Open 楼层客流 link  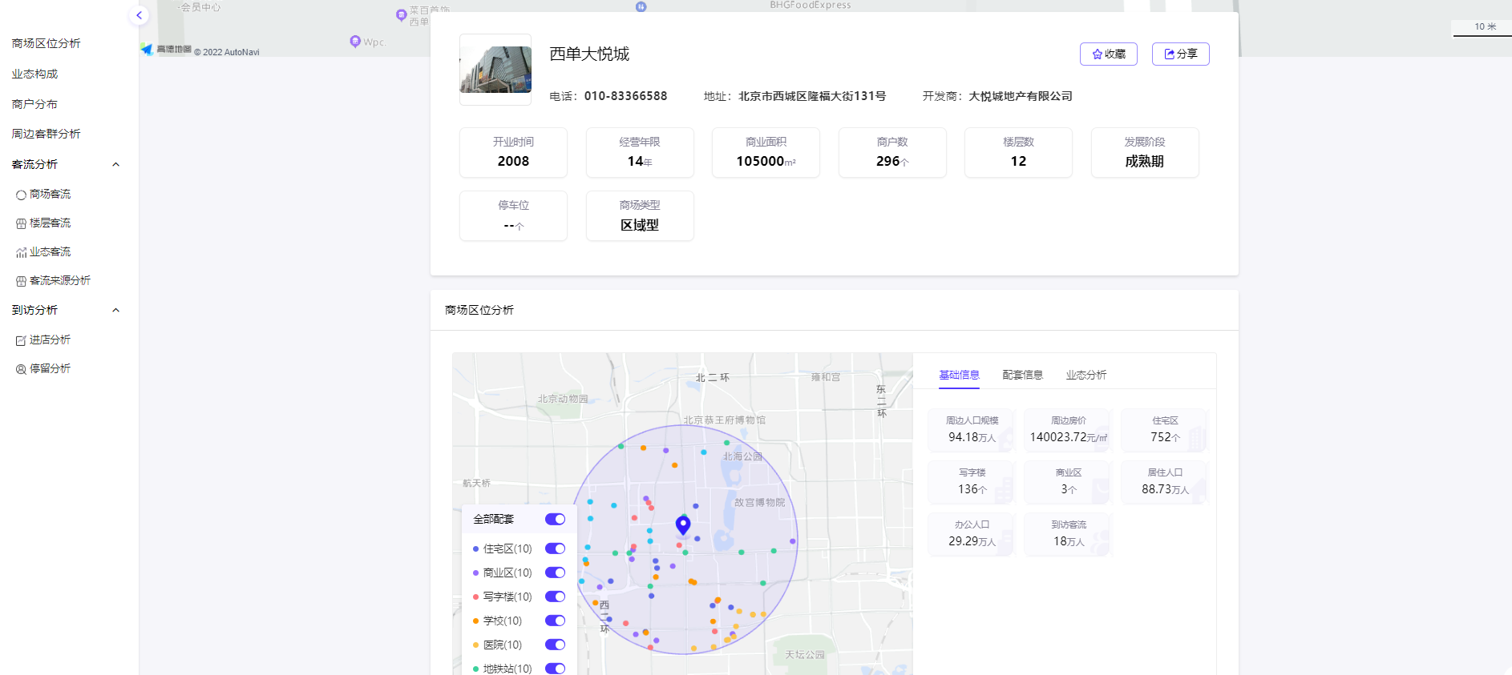click(50, 223)
